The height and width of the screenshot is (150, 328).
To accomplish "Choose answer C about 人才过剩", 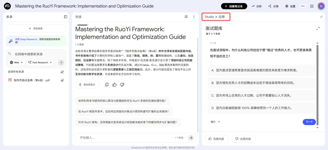I will (x=262, y=96).
